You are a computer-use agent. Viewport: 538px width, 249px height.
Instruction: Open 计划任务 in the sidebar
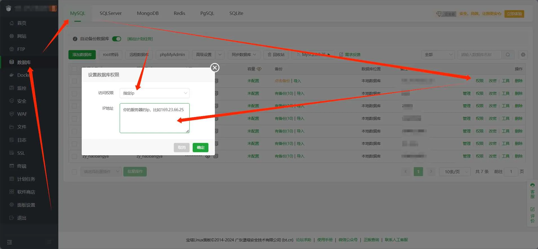tap(26, 179)
